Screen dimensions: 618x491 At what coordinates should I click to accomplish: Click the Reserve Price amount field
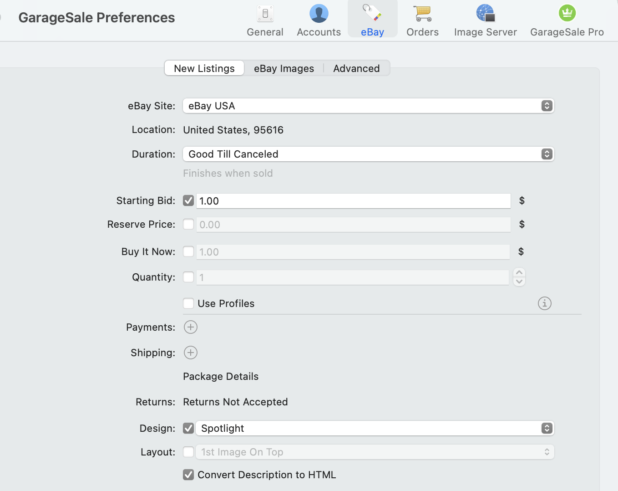tap(353, 225)
